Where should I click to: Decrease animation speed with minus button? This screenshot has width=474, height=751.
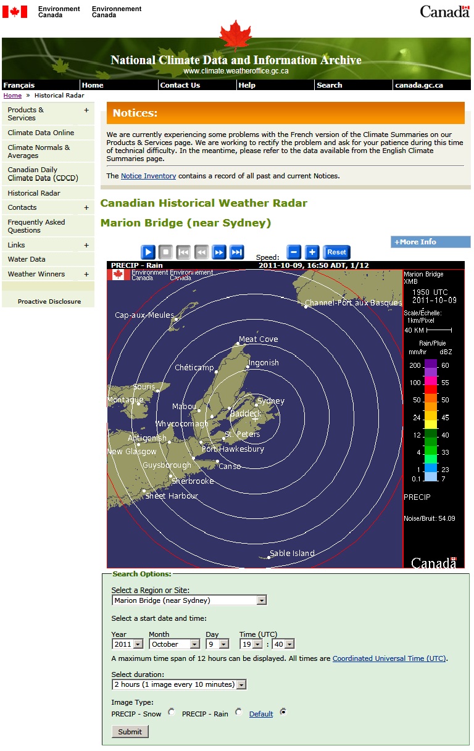click(294, 252)
